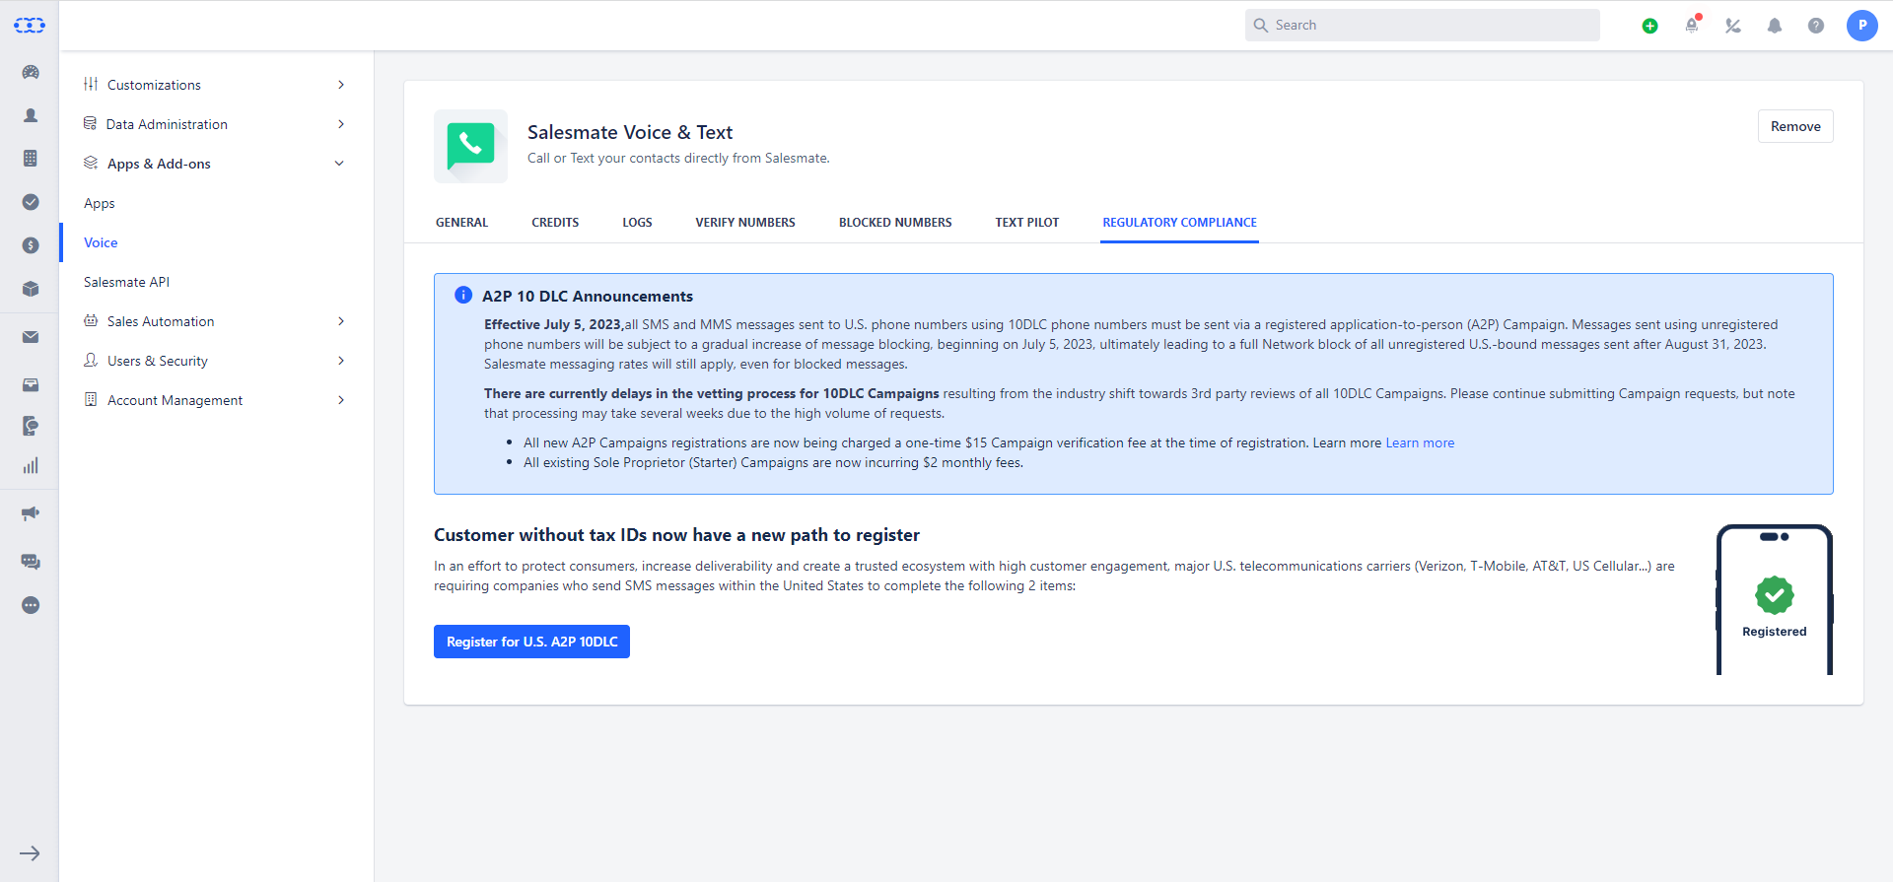Viewport: 1893px width, 882px height.
Task: Open the reminder bell with red dot
Action: [1692, 25]
